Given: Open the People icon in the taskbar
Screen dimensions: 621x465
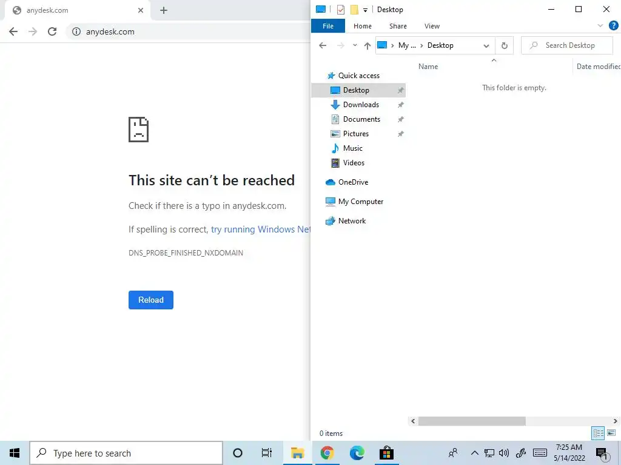Looking at the screenshot, I should click(x=453, y=453).
